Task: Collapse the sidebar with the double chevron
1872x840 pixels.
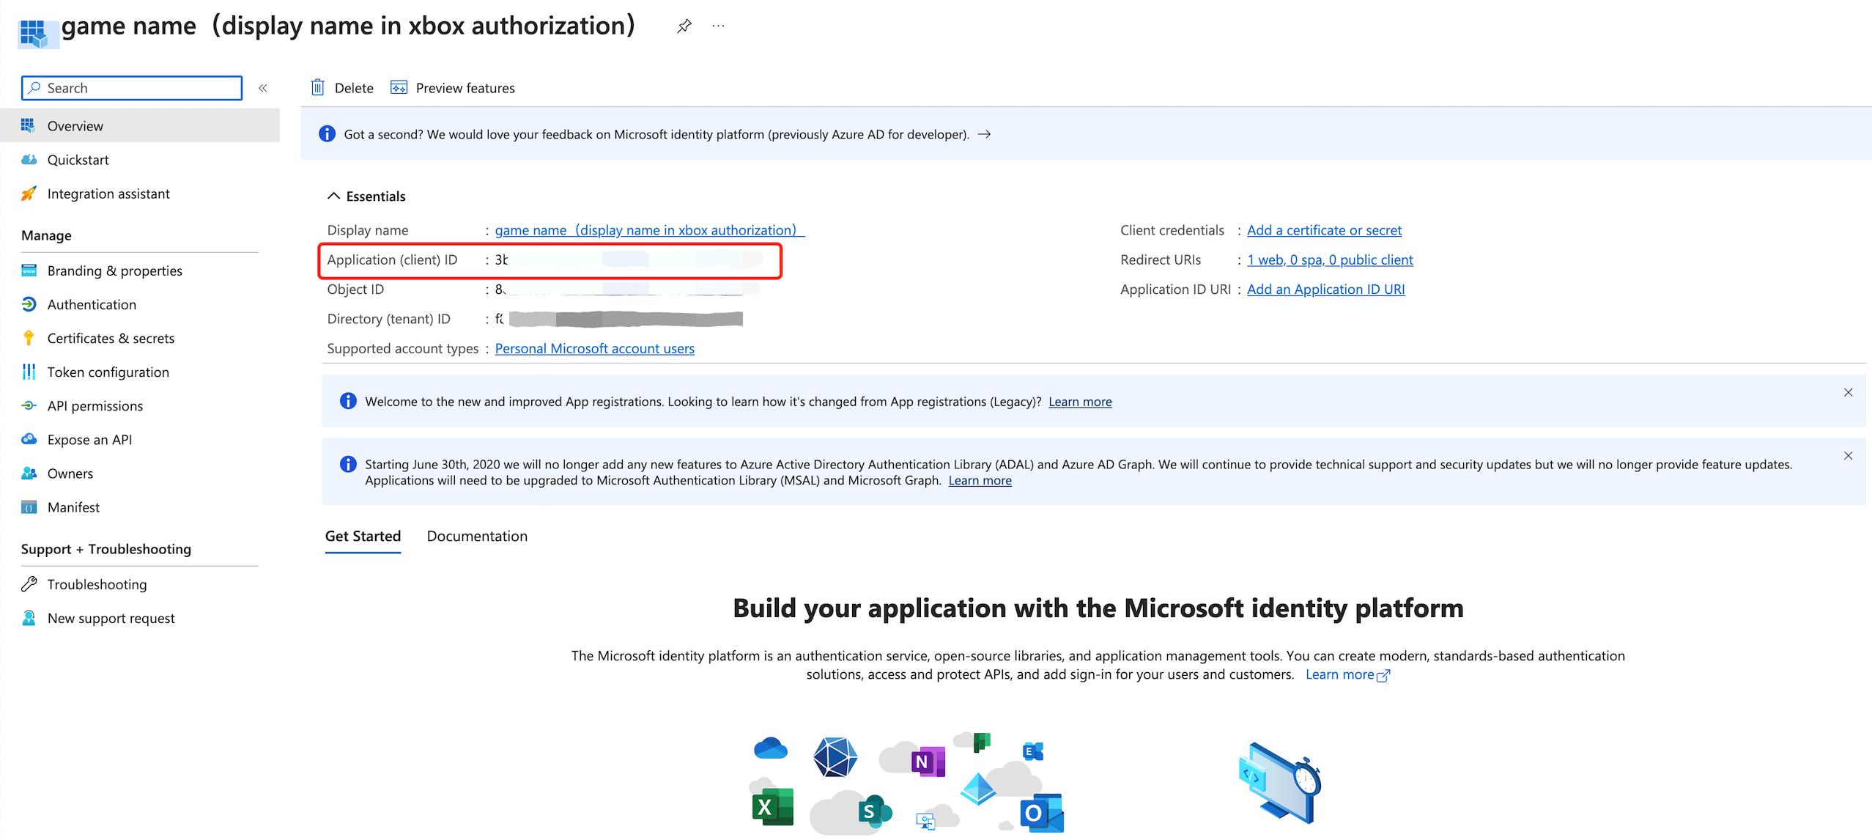Action: (x=263, y=88)
